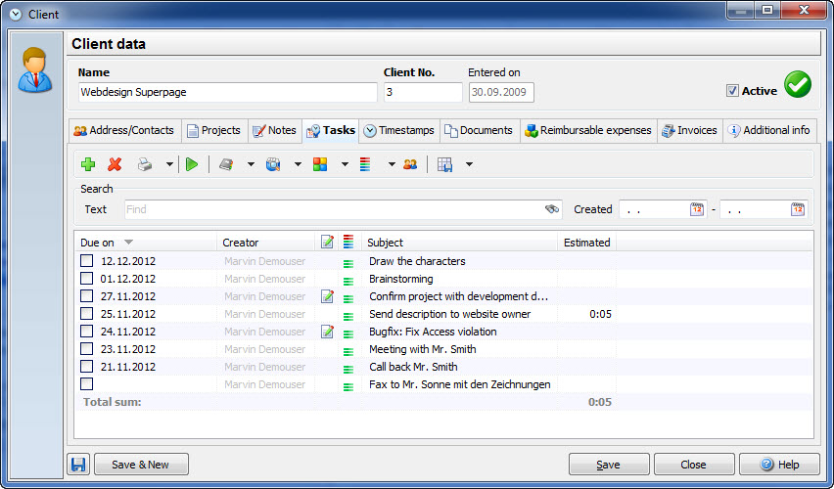The image size is (834, 489).
Task: Click the round window menu icon in title bar
Action: coord(16,15)
